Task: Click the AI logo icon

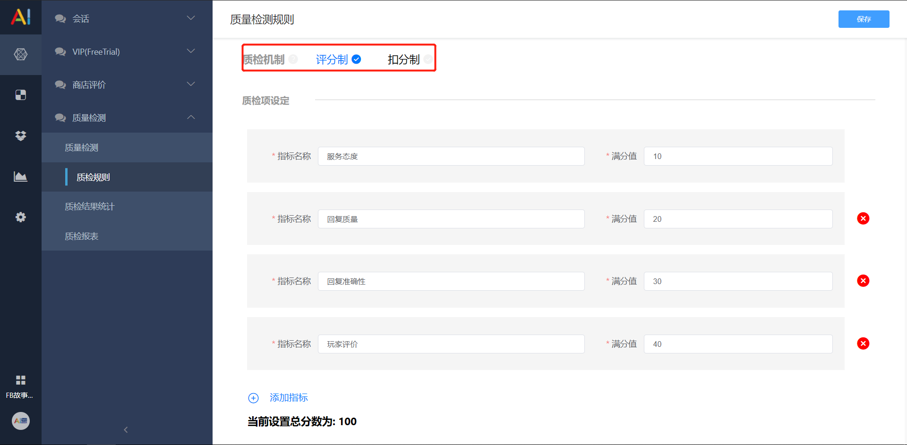Action: [x=21, y=17]
